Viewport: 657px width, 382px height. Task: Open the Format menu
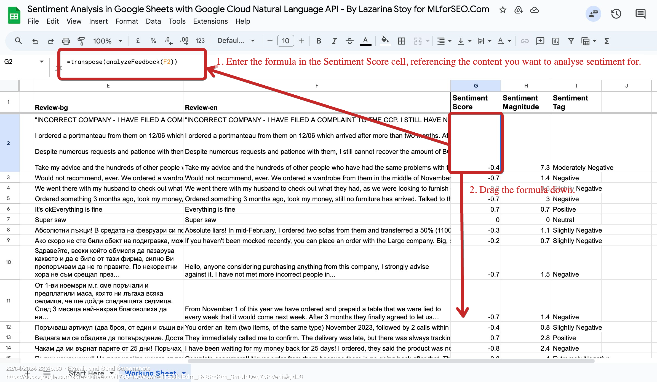(127, 21)
